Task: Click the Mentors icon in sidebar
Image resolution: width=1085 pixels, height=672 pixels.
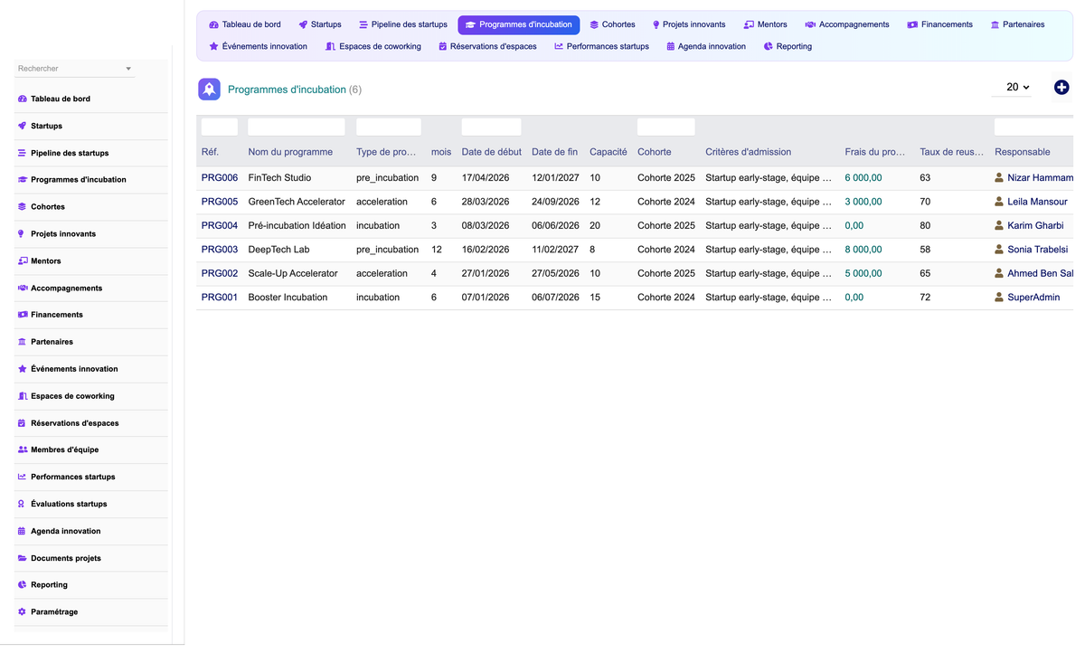Action: pyautogui.click(x=23, y=261)
